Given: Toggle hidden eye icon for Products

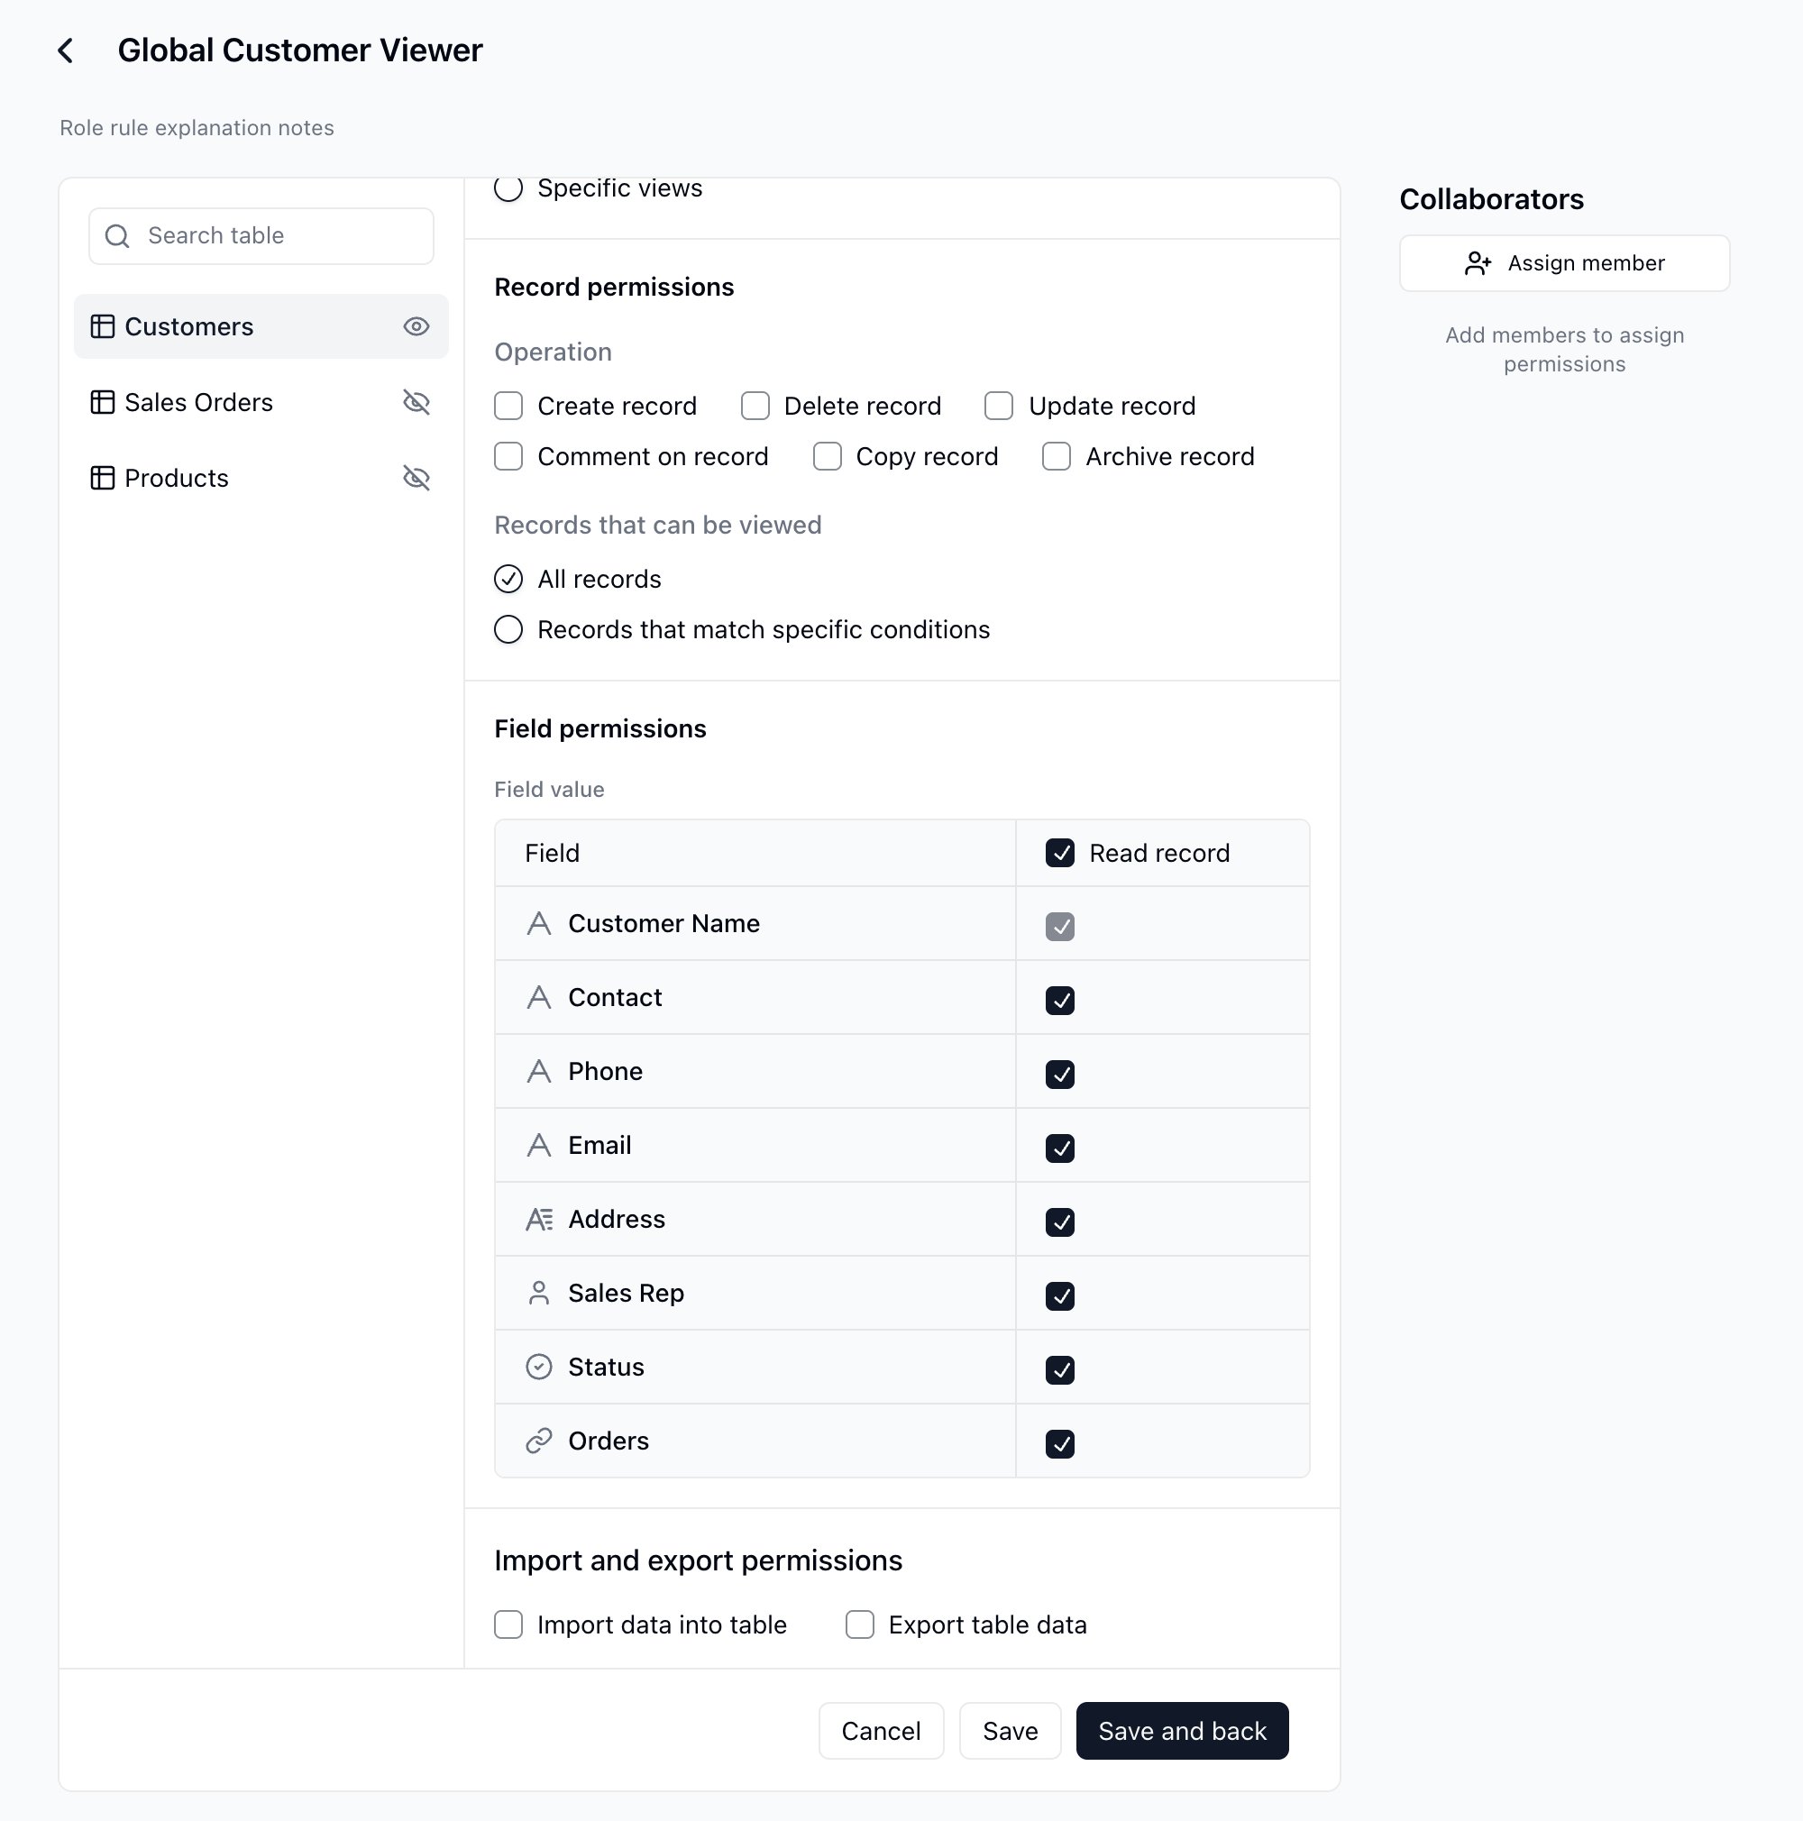Looking at the screenshot, I should point(416,478).
